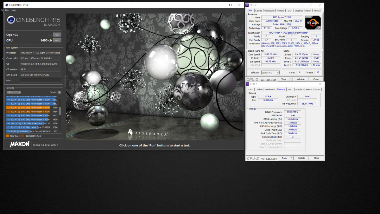Select the orange ranking entry scoring 1490
This screenshot has width=380, height=214.
pos(32,107)
